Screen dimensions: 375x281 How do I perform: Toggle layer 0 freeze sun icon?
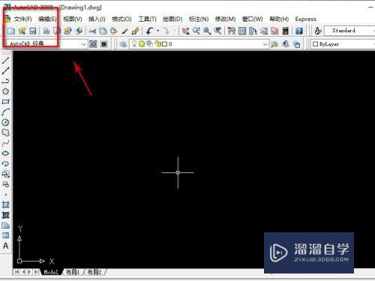coord(142,44)
